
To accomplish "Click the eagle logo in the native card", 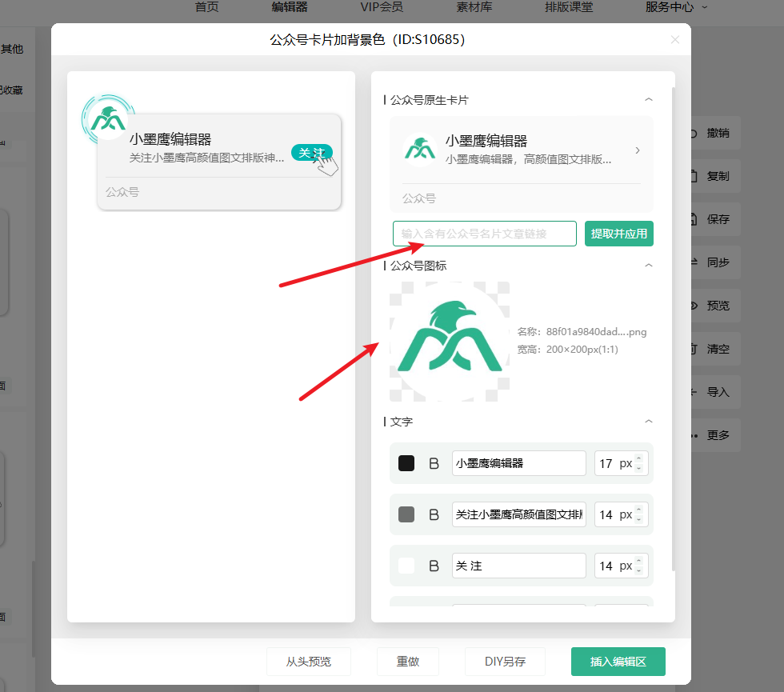I will coord(419,148).
